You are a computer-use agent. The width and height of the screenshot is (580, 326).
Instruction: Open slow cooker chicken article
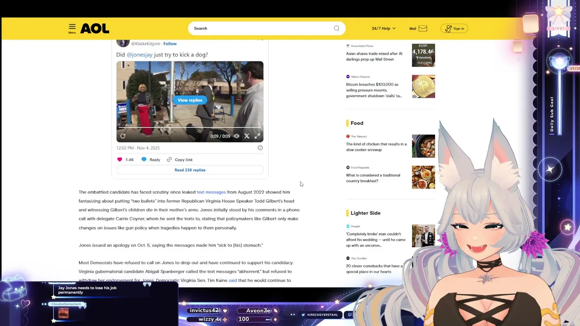[376, 147]
